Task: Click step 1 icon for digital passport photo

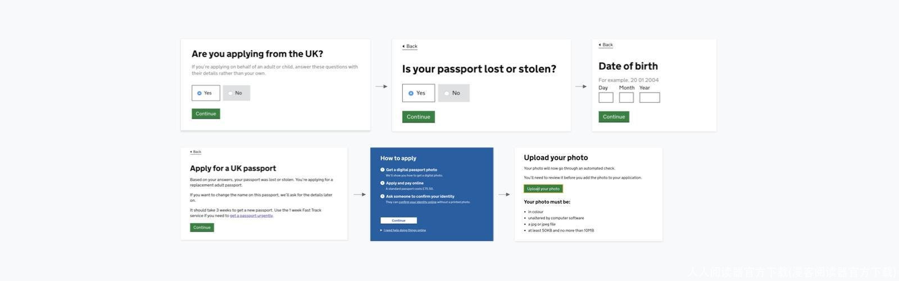Action: click(x=383, y=170)
